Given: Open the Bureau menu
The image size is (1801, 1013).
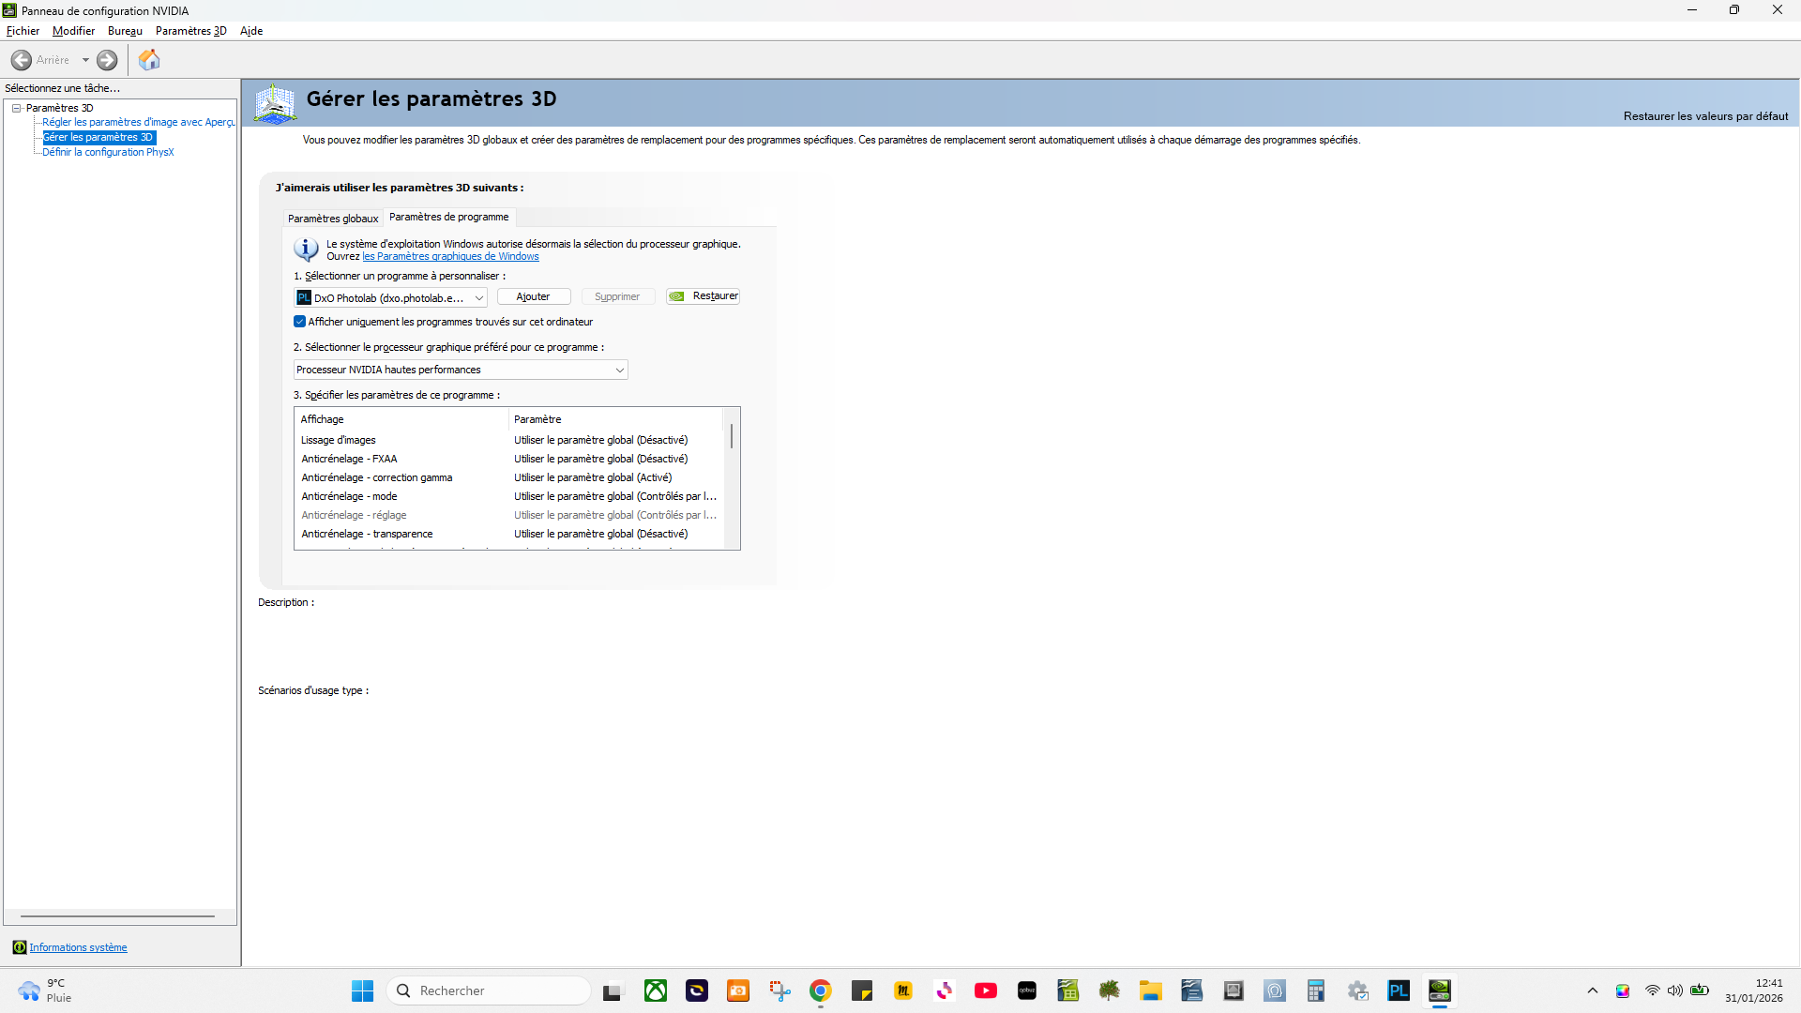Looking at the screenshot, I should click(x=125, y=31).
